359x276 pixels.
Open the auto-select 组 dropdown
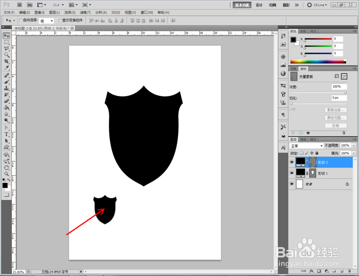click(x=46, y=21)
